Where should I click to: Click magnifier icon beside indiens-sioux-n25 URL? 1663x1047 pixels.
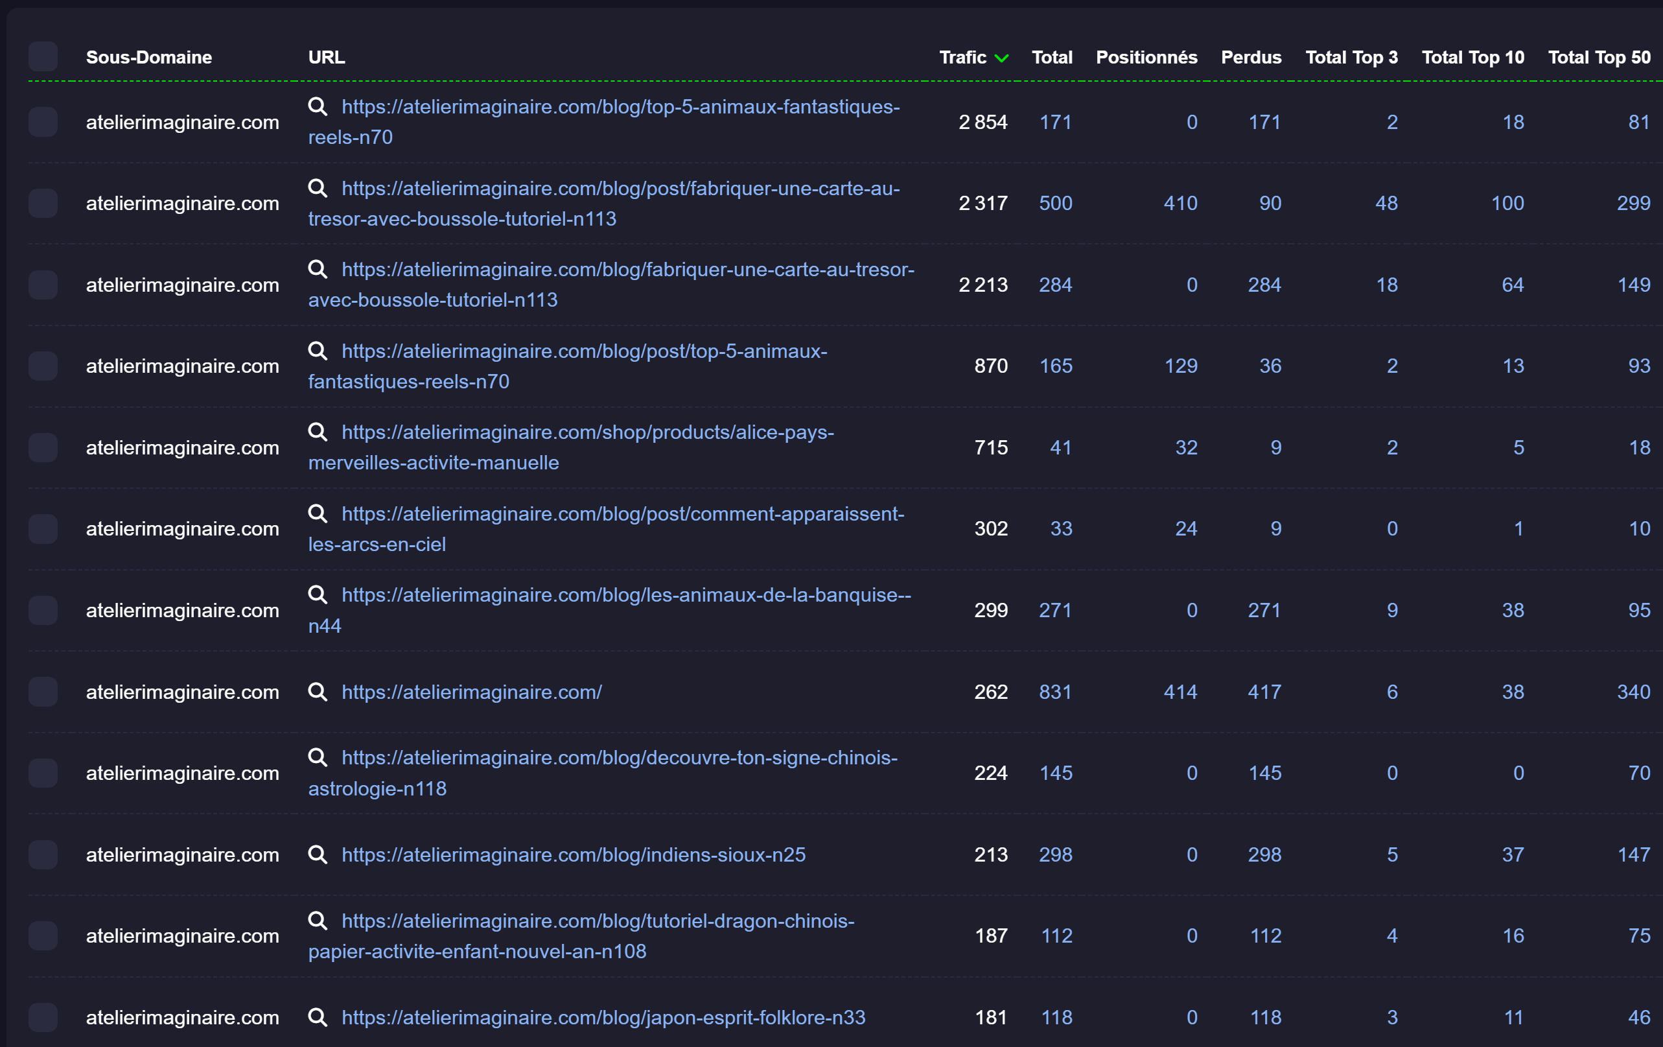317,854
